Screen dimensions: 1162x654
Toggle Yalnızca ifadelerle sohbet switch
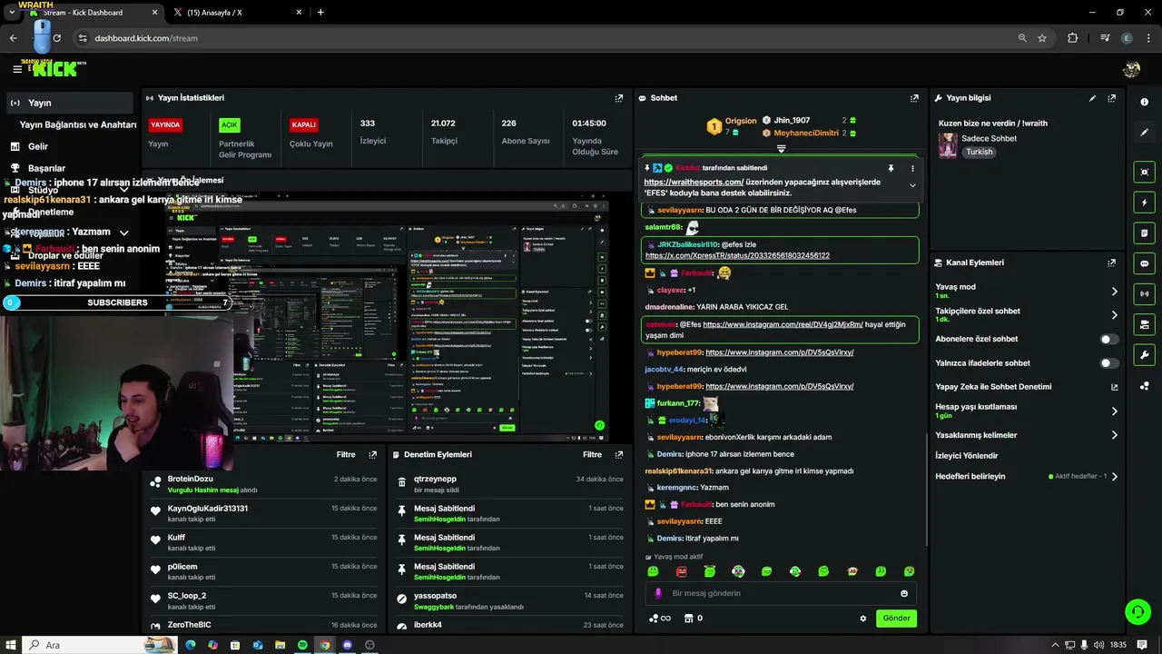[1108, 363]
